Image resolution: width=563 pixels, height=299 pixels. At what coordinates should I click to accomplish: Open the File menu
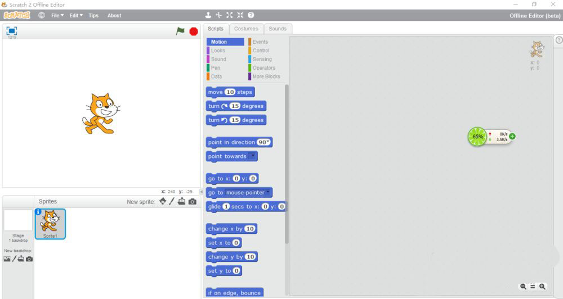[x=57, y=15]
